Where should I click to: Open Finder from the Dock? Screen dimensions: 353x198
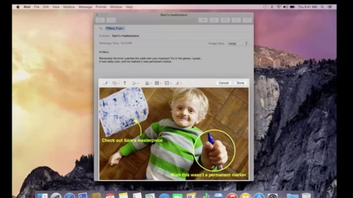(x=42, y=196)
